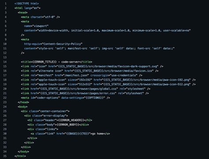Click the meta charset="utf-8" line
Viewport: 209px width, 159px height.
[x=41, y=17]
